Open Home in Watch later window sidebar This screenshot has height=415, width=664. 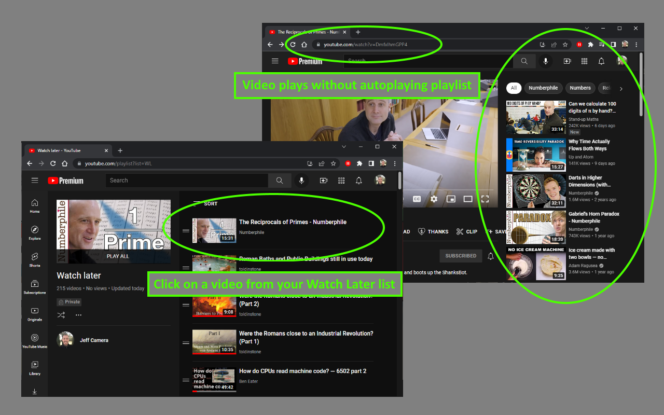tap(35, 206)
